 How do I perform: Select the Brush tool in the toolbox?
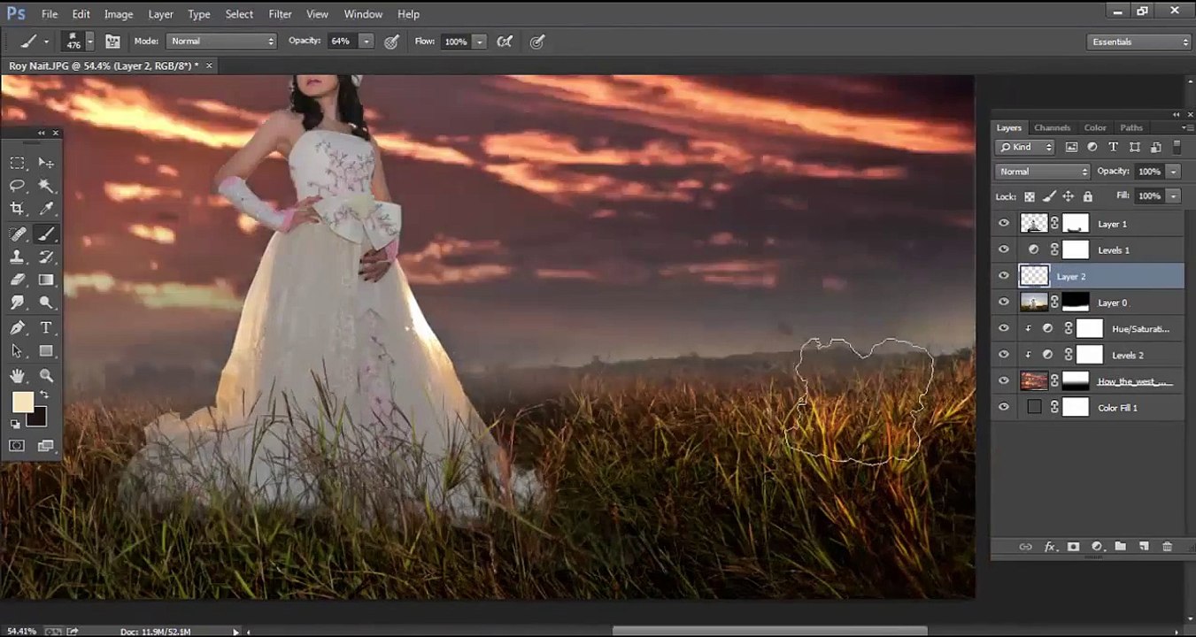click(46, 234)
